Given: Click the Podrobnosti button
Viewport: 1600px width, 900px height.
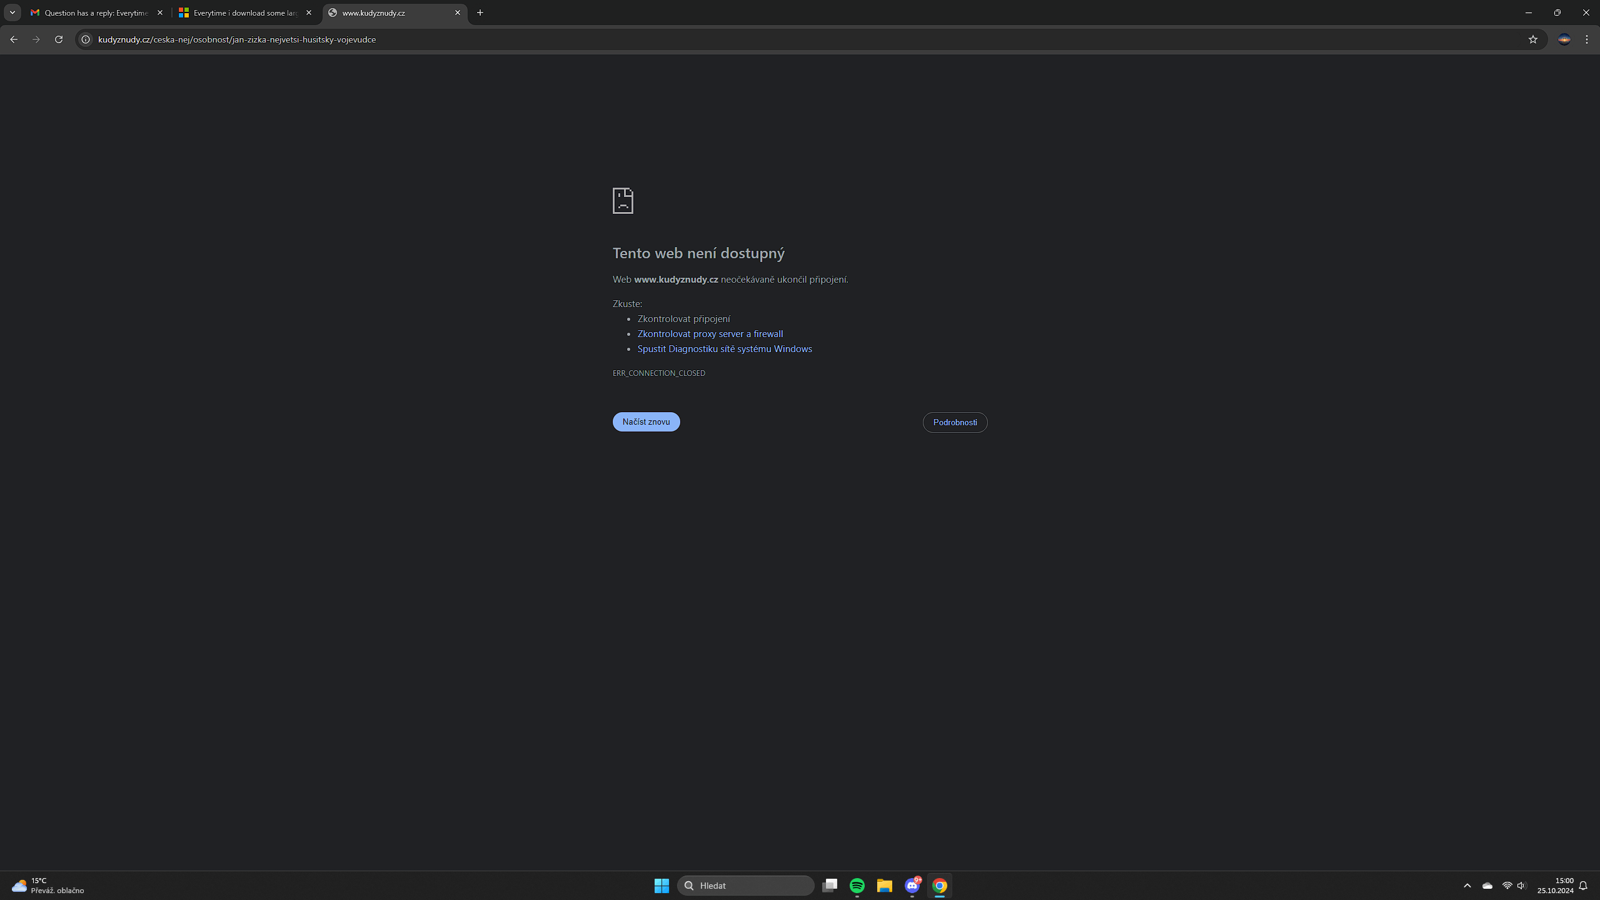Looking at the screenshot, I should point(955,422).
